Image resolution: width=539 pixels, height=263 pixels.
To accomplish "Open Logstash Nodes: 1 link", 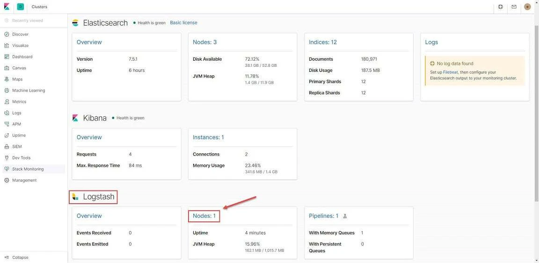I will coord(204,216).
